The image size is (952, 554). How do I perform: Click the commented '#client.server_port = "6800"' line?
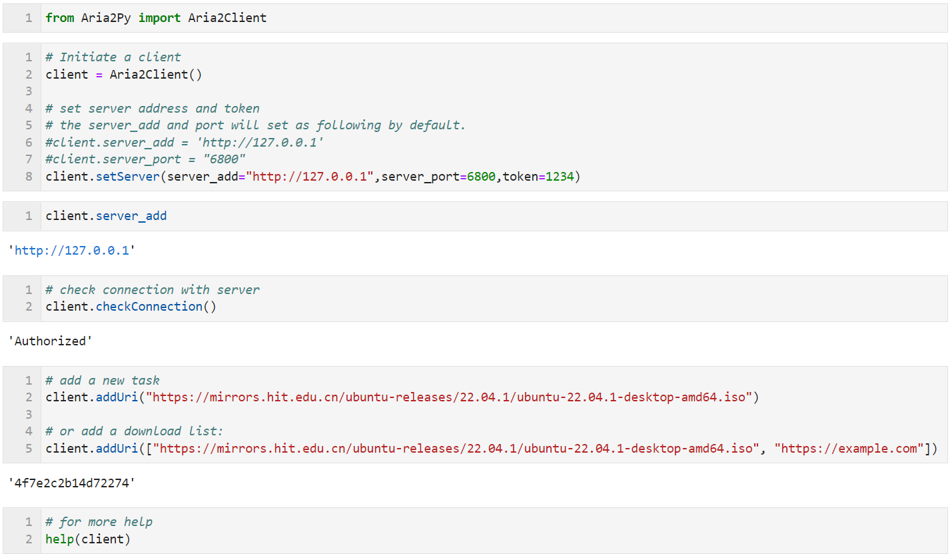tap(145, 159)
